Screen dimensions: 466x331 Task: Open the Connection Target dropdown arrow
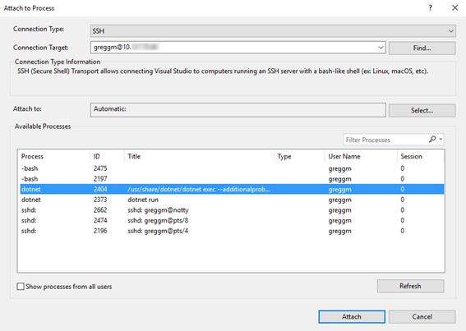(x=381, y=48)
